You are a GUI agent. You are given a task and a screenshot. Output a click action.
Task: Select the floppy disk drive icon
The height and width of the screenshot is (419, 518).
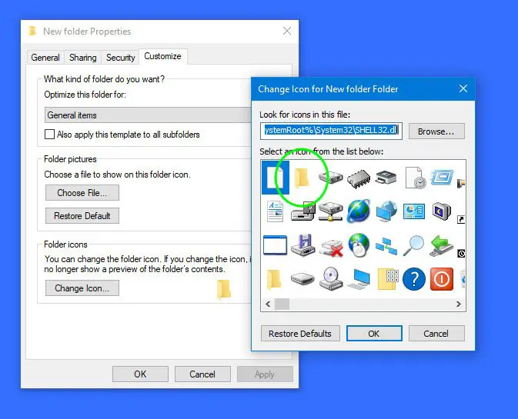pos(303,245)
